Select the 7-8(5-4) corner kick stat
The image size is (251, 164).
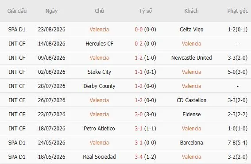click(238, 143)
